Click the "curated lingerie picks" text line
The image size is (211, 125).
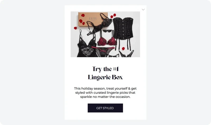click(x=105, y=93)
